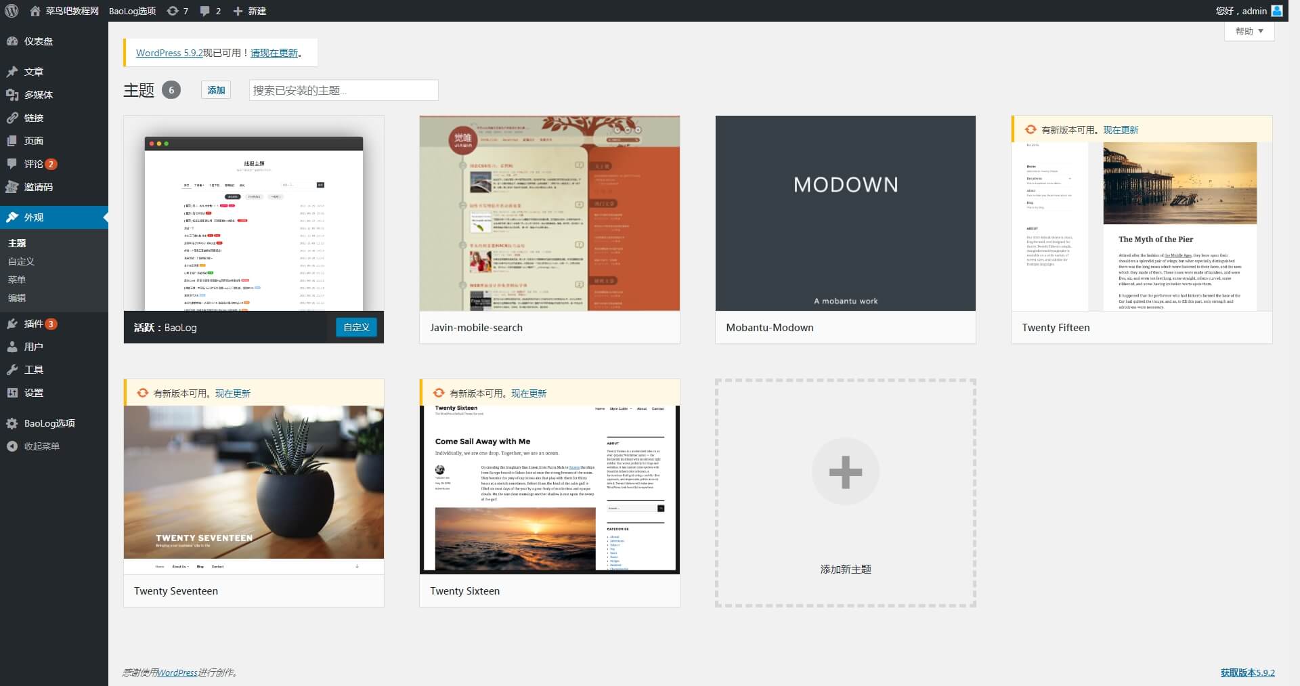Click the 用户 person icon
This screenshot has width=1300, height=686.
click(12, 347)
